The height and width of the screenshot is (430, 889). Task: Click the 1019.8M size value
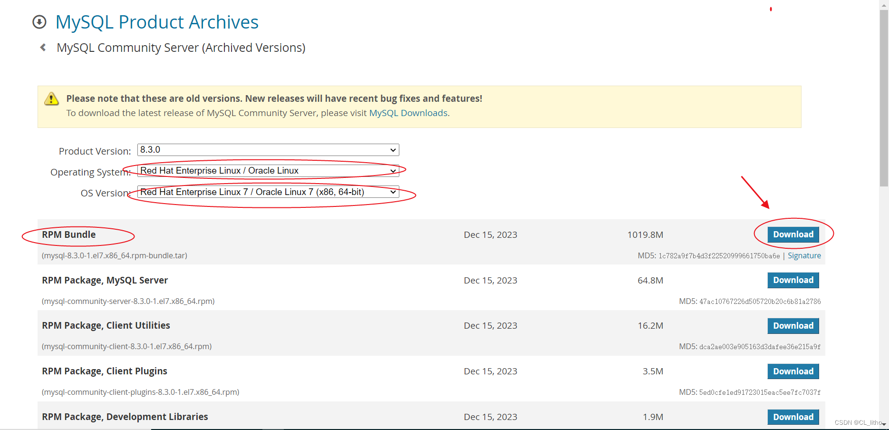tap(645, 235)
